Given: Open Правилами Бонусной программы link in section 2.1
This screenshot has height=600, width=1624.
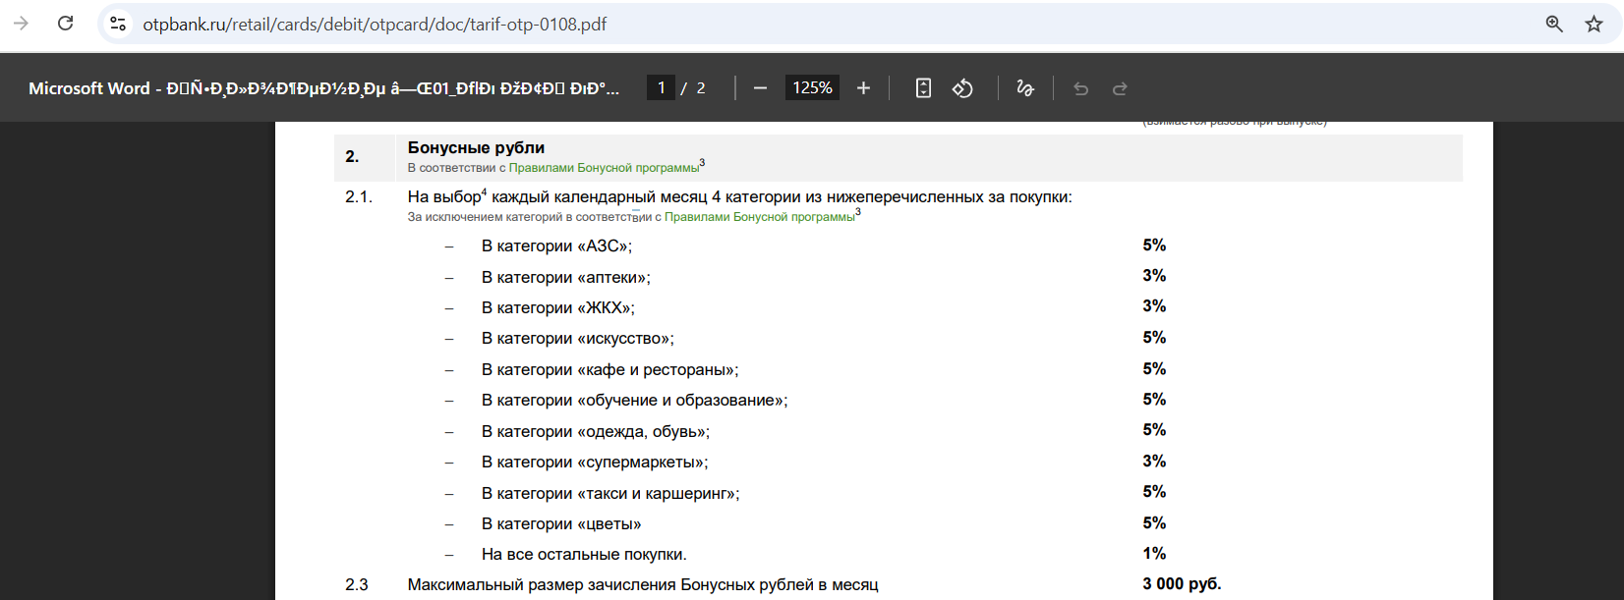Looking at the screenshot, I should click(x=759, y=217).
